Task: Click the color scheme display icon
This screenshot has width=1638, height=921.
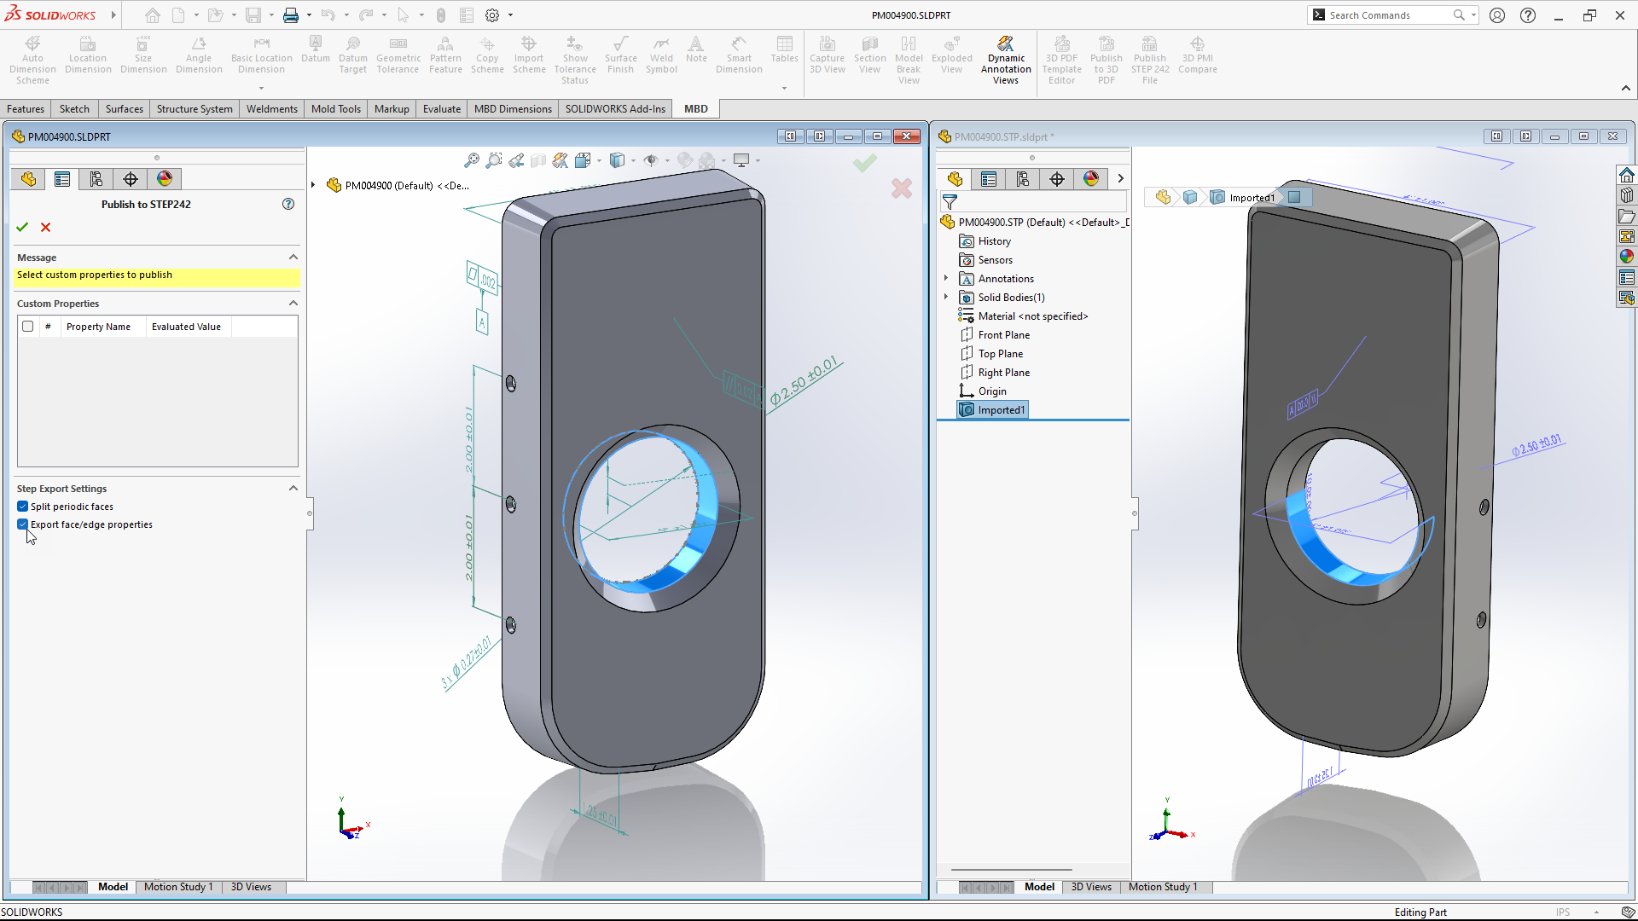Action: point(165,179)
